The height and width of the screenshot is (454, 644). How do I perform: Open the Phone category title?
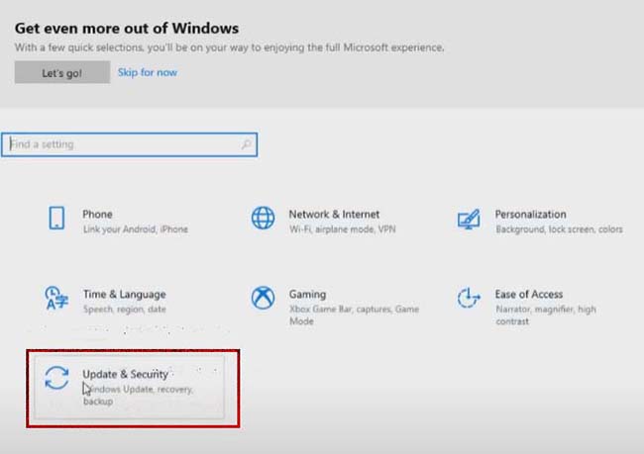[97, 214]
